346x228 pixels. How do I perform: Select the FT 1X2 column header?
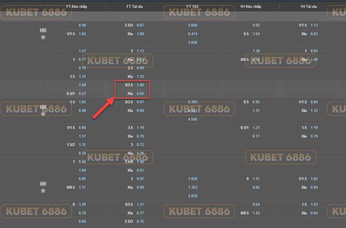pyautogui.click(x=193, y=7)
